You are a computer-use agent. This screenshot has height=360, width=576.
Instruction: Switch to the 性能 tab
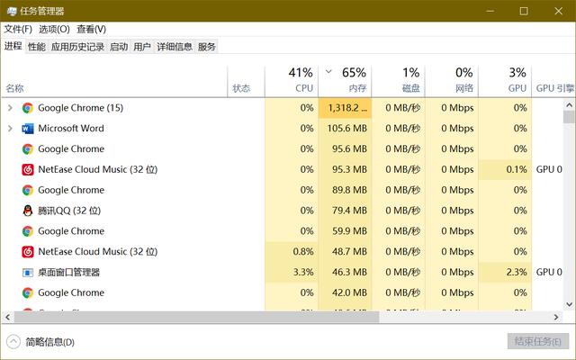(x=36, y=47)
